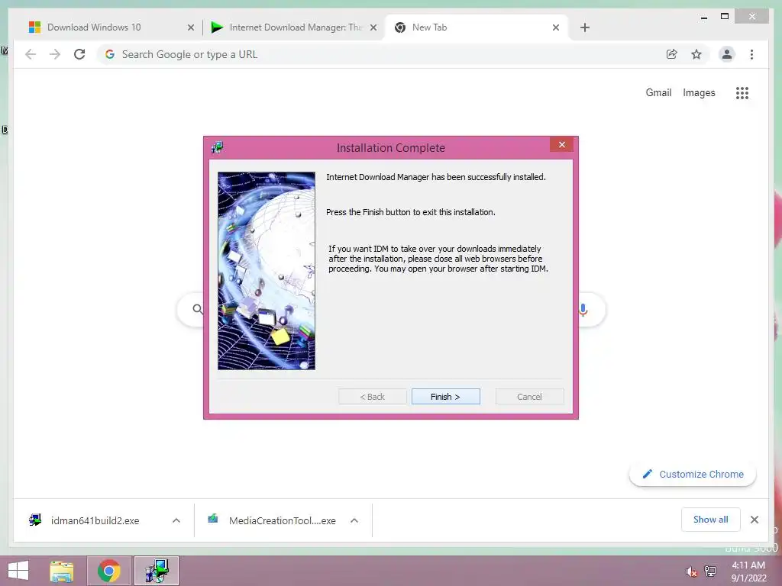
Task: Click Customize Chrome button
Action: click(693, 475)
